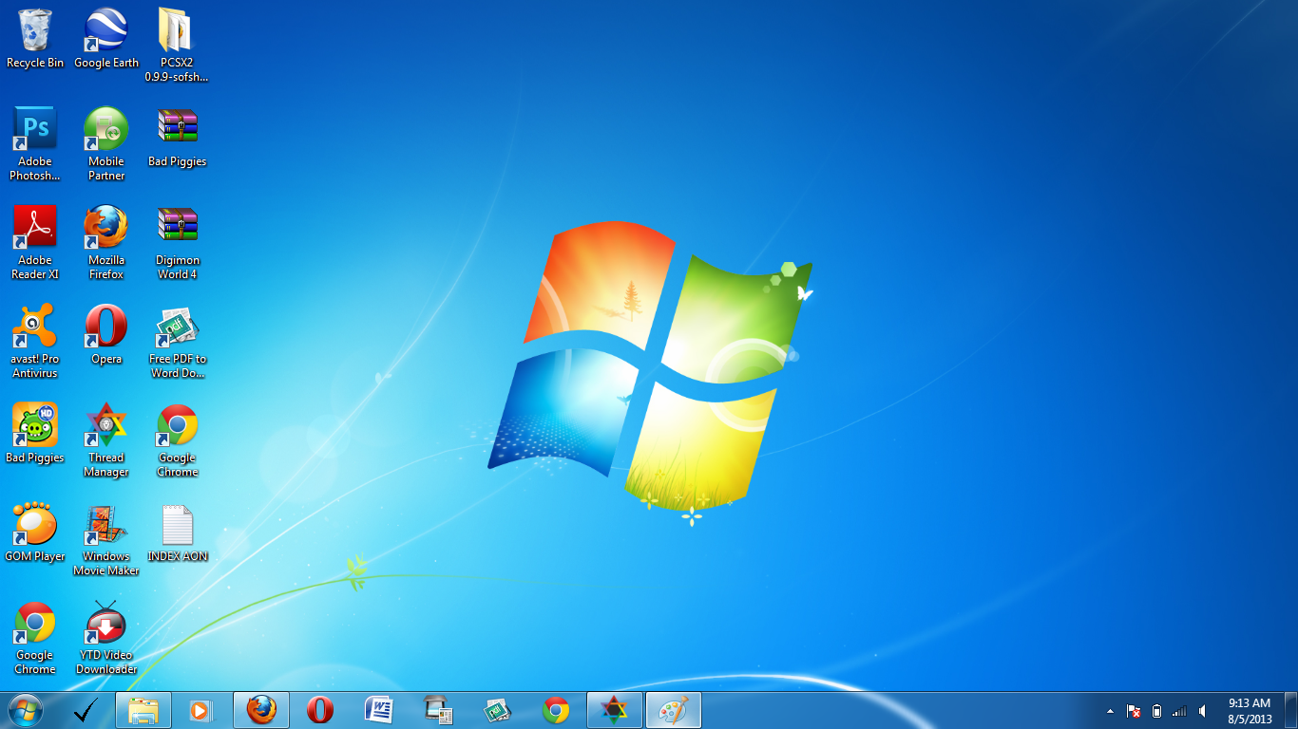Switch to Thread Manager window on taskbar

(x=615, y=709)
